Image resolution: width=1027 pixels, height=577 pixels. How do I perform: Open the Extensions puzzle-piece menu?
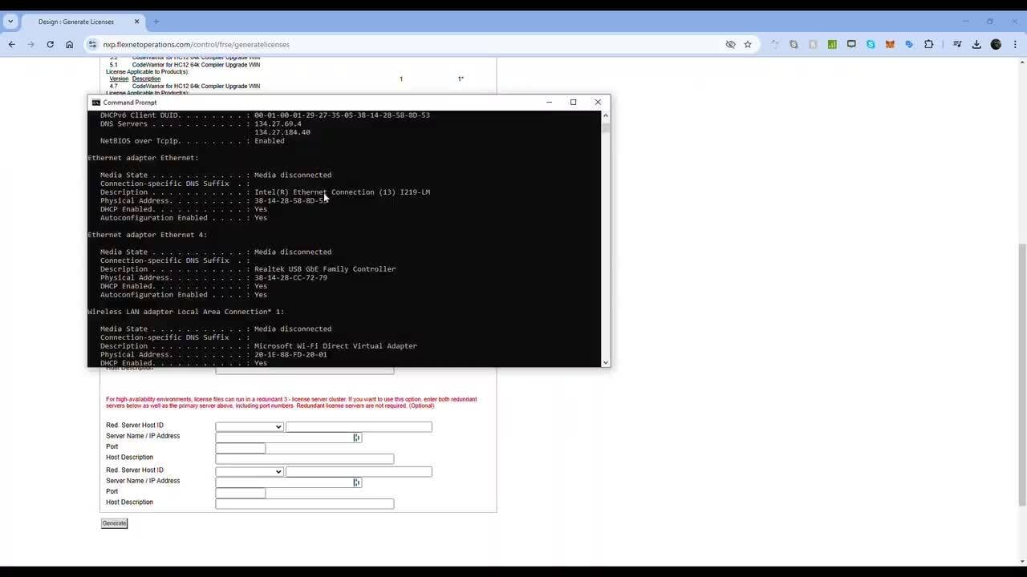pyautogui.click(x=928, y=45)
